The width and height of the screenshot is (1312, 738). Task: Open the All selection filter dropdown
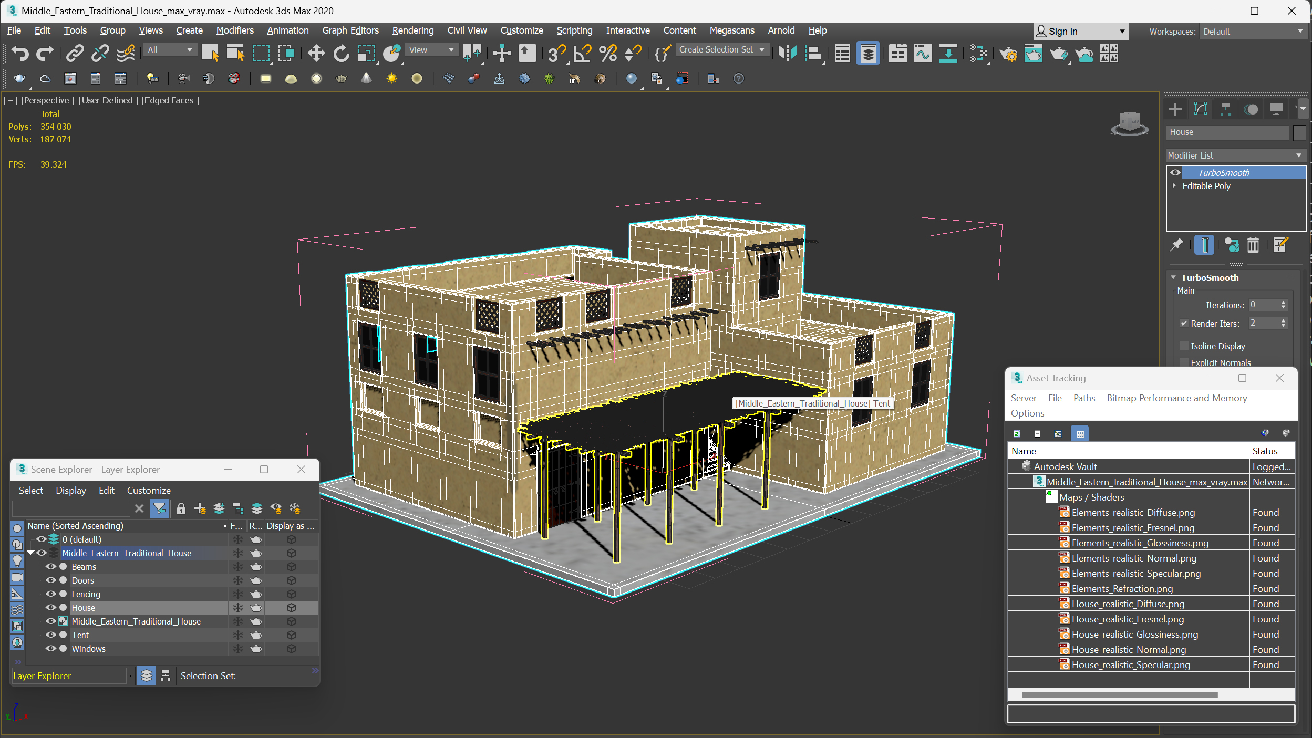click(x=170, y=50)
